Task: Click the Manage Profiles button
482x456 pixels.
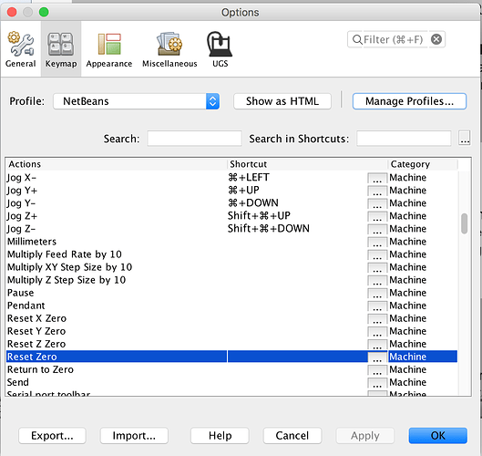Action: click(x=409, y=101)
